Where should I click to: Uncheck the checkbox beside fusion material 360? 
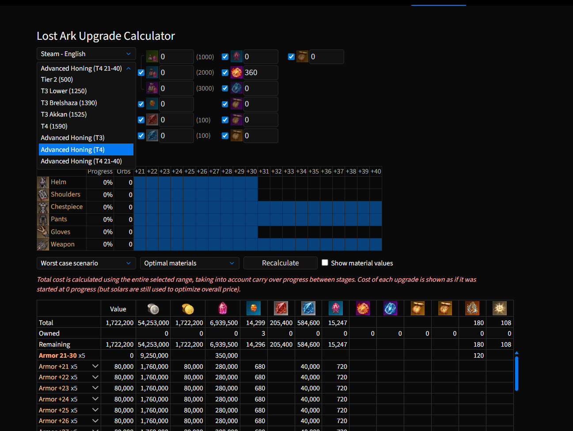pyautogui.click(x=225, y=72)
